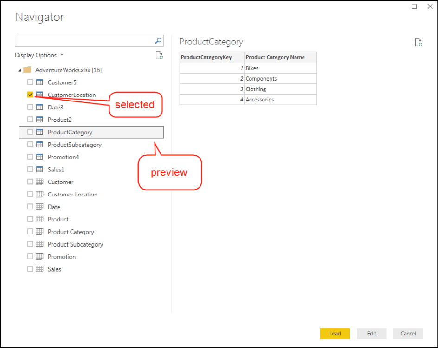Click the Product Category Name column header
Viewport: 438px width, 348px height.
pos(280,57)
